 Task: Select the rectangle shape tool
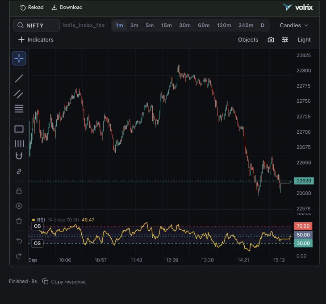pyautogui.click(x=19, y=129)
